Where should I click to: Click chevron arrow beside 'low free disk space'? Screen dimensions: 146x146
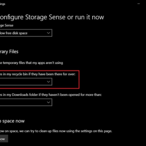(x=48, y=33)
